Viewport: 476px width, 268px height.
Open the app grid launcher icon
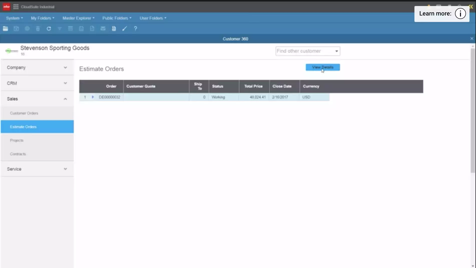(x=16, y=7)
